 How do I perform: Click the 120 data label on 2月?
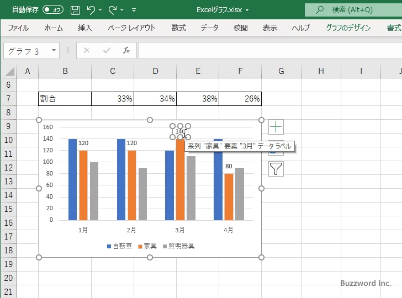pos(132,143)
